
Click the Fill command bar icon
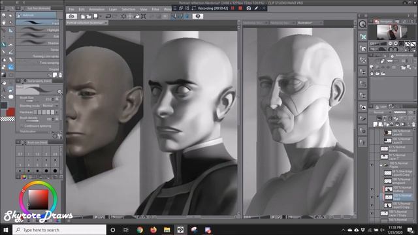pyautogui.click(x=137, y=16)
